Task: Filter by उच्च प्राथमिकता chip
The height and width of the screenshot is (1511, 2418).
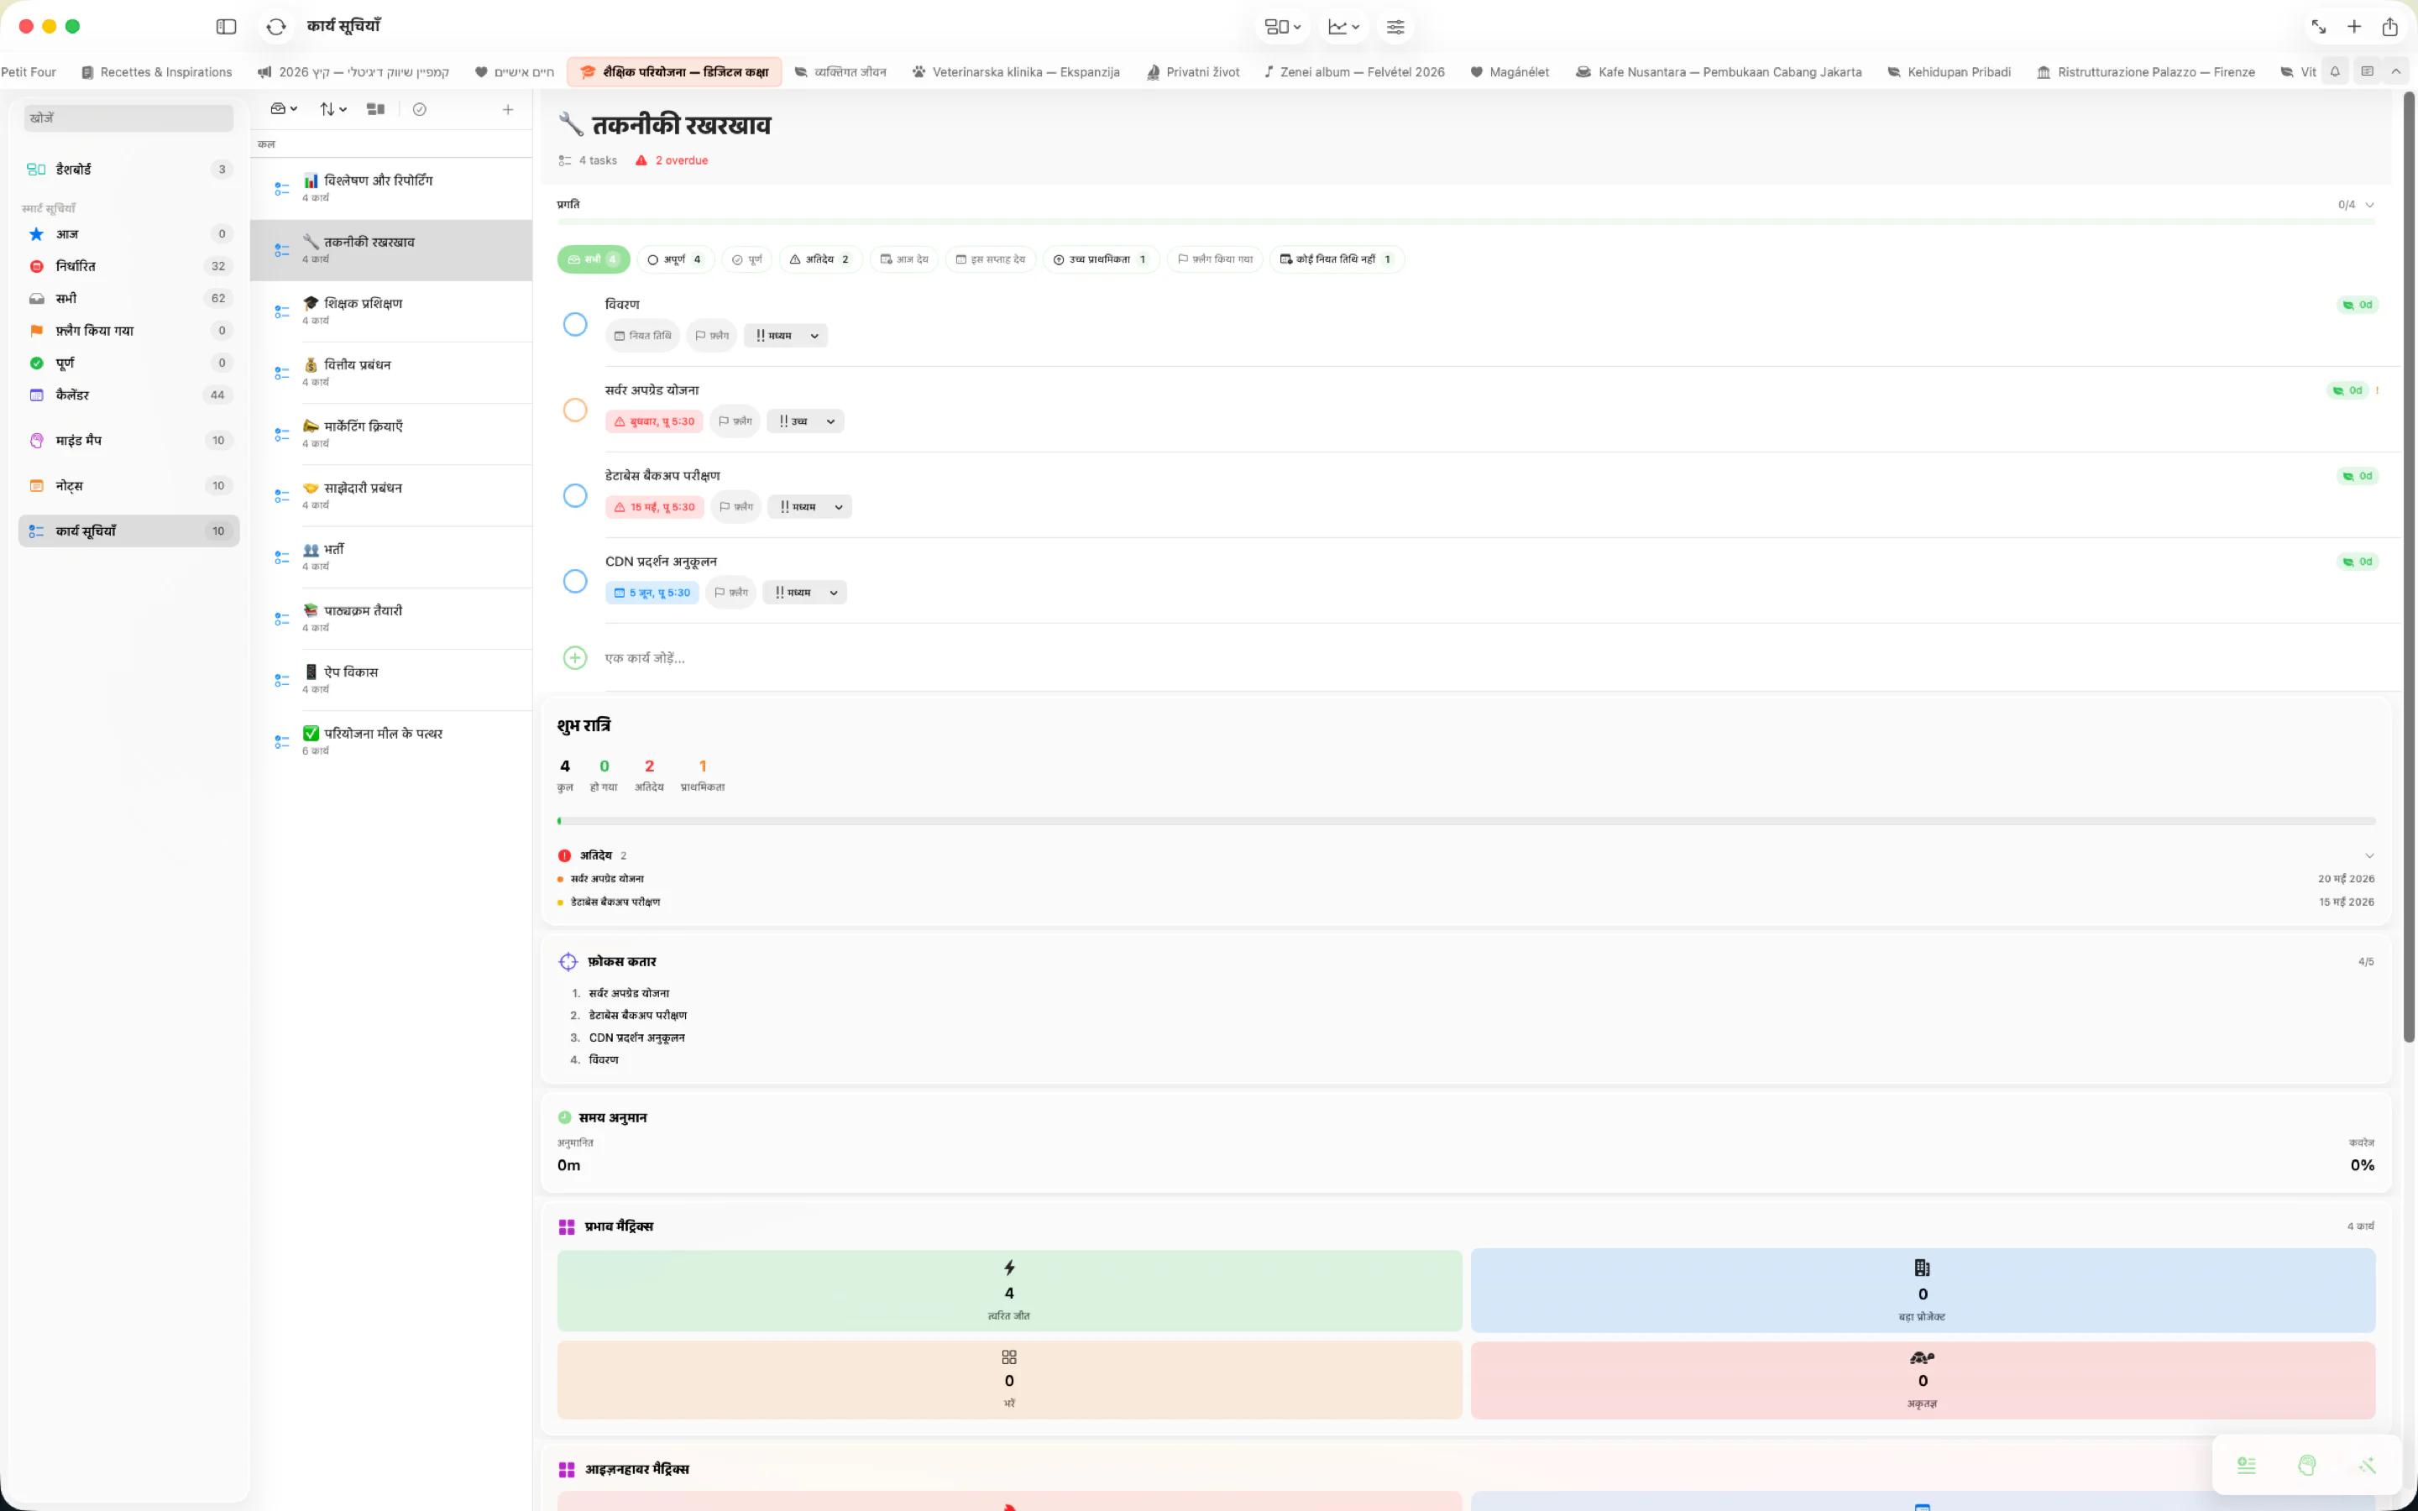Action: click(1101, 259)
